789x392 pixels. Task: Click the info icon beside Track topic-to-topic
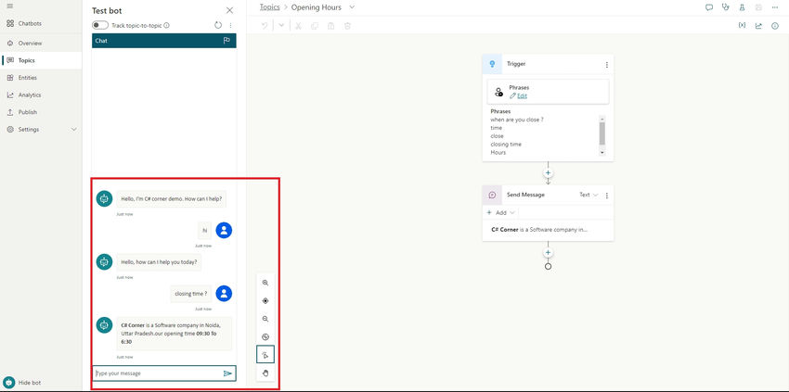[x=166, y=25]
